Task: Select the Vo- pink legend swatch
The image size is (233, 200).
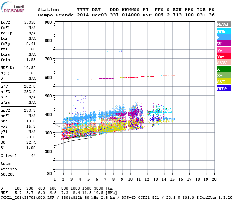Action: [x=224, y=50]
